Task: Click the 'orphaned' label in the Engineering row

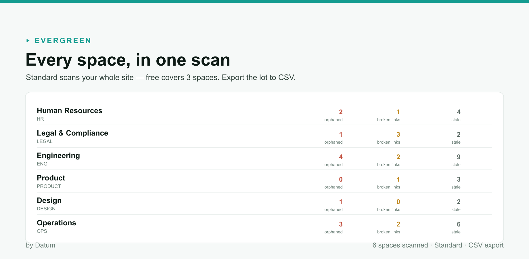Action: tap(333, 165)
